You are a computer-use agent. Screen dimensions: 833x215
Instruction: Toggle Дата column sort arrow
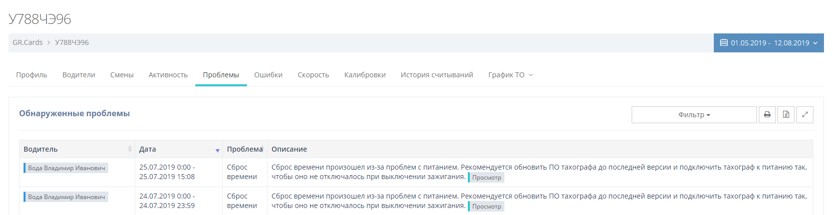pyautogui.click(x=217, y=150)
